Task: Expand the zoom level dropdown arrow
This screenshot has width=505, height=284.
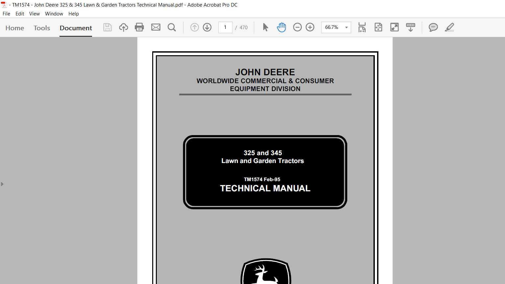Action: (347, 28)
